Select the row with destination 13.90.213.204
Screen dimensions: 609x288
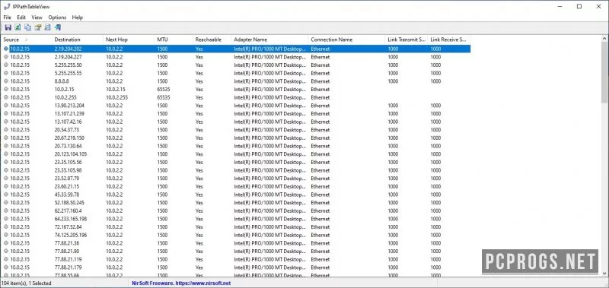(235, 106)
